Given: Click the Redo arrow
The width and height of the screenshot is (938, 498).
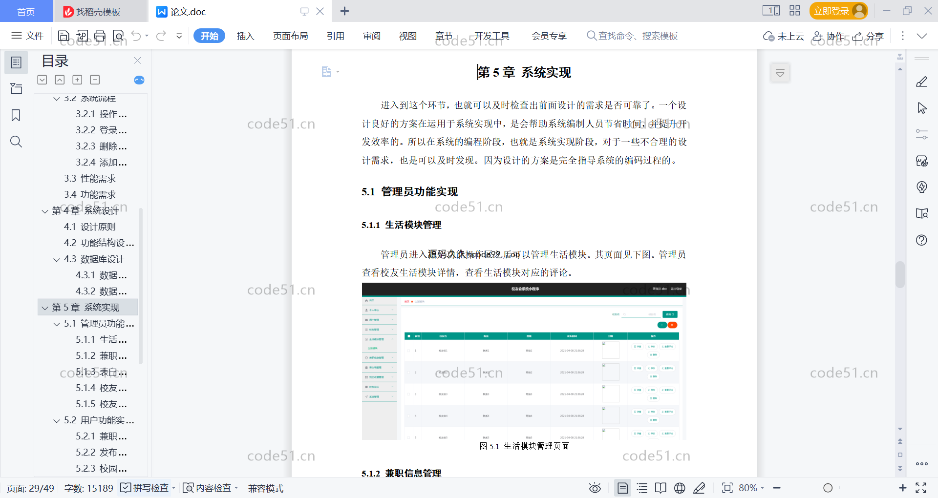Looking at the screenshot, I should click(x=161, y=36).
